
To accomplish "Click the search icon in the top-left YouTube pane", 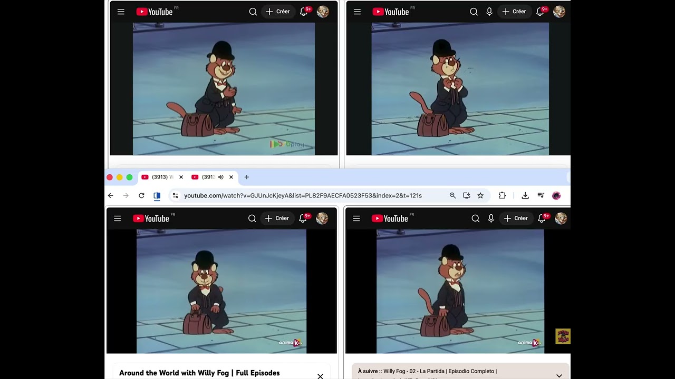I will tap(253, 12).
